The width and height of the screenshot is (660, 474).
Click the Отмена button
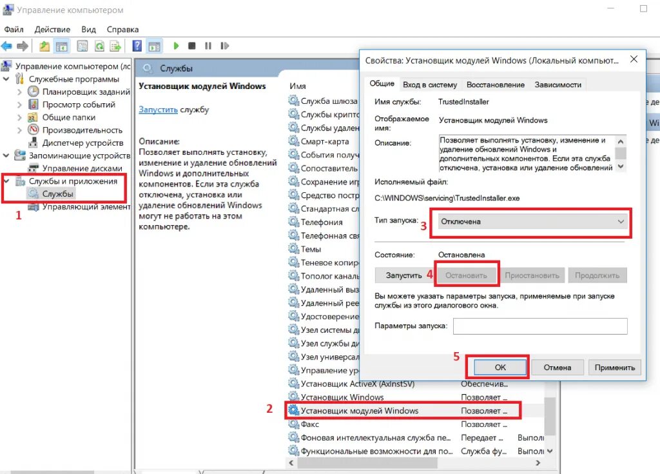tap(558, 368)
